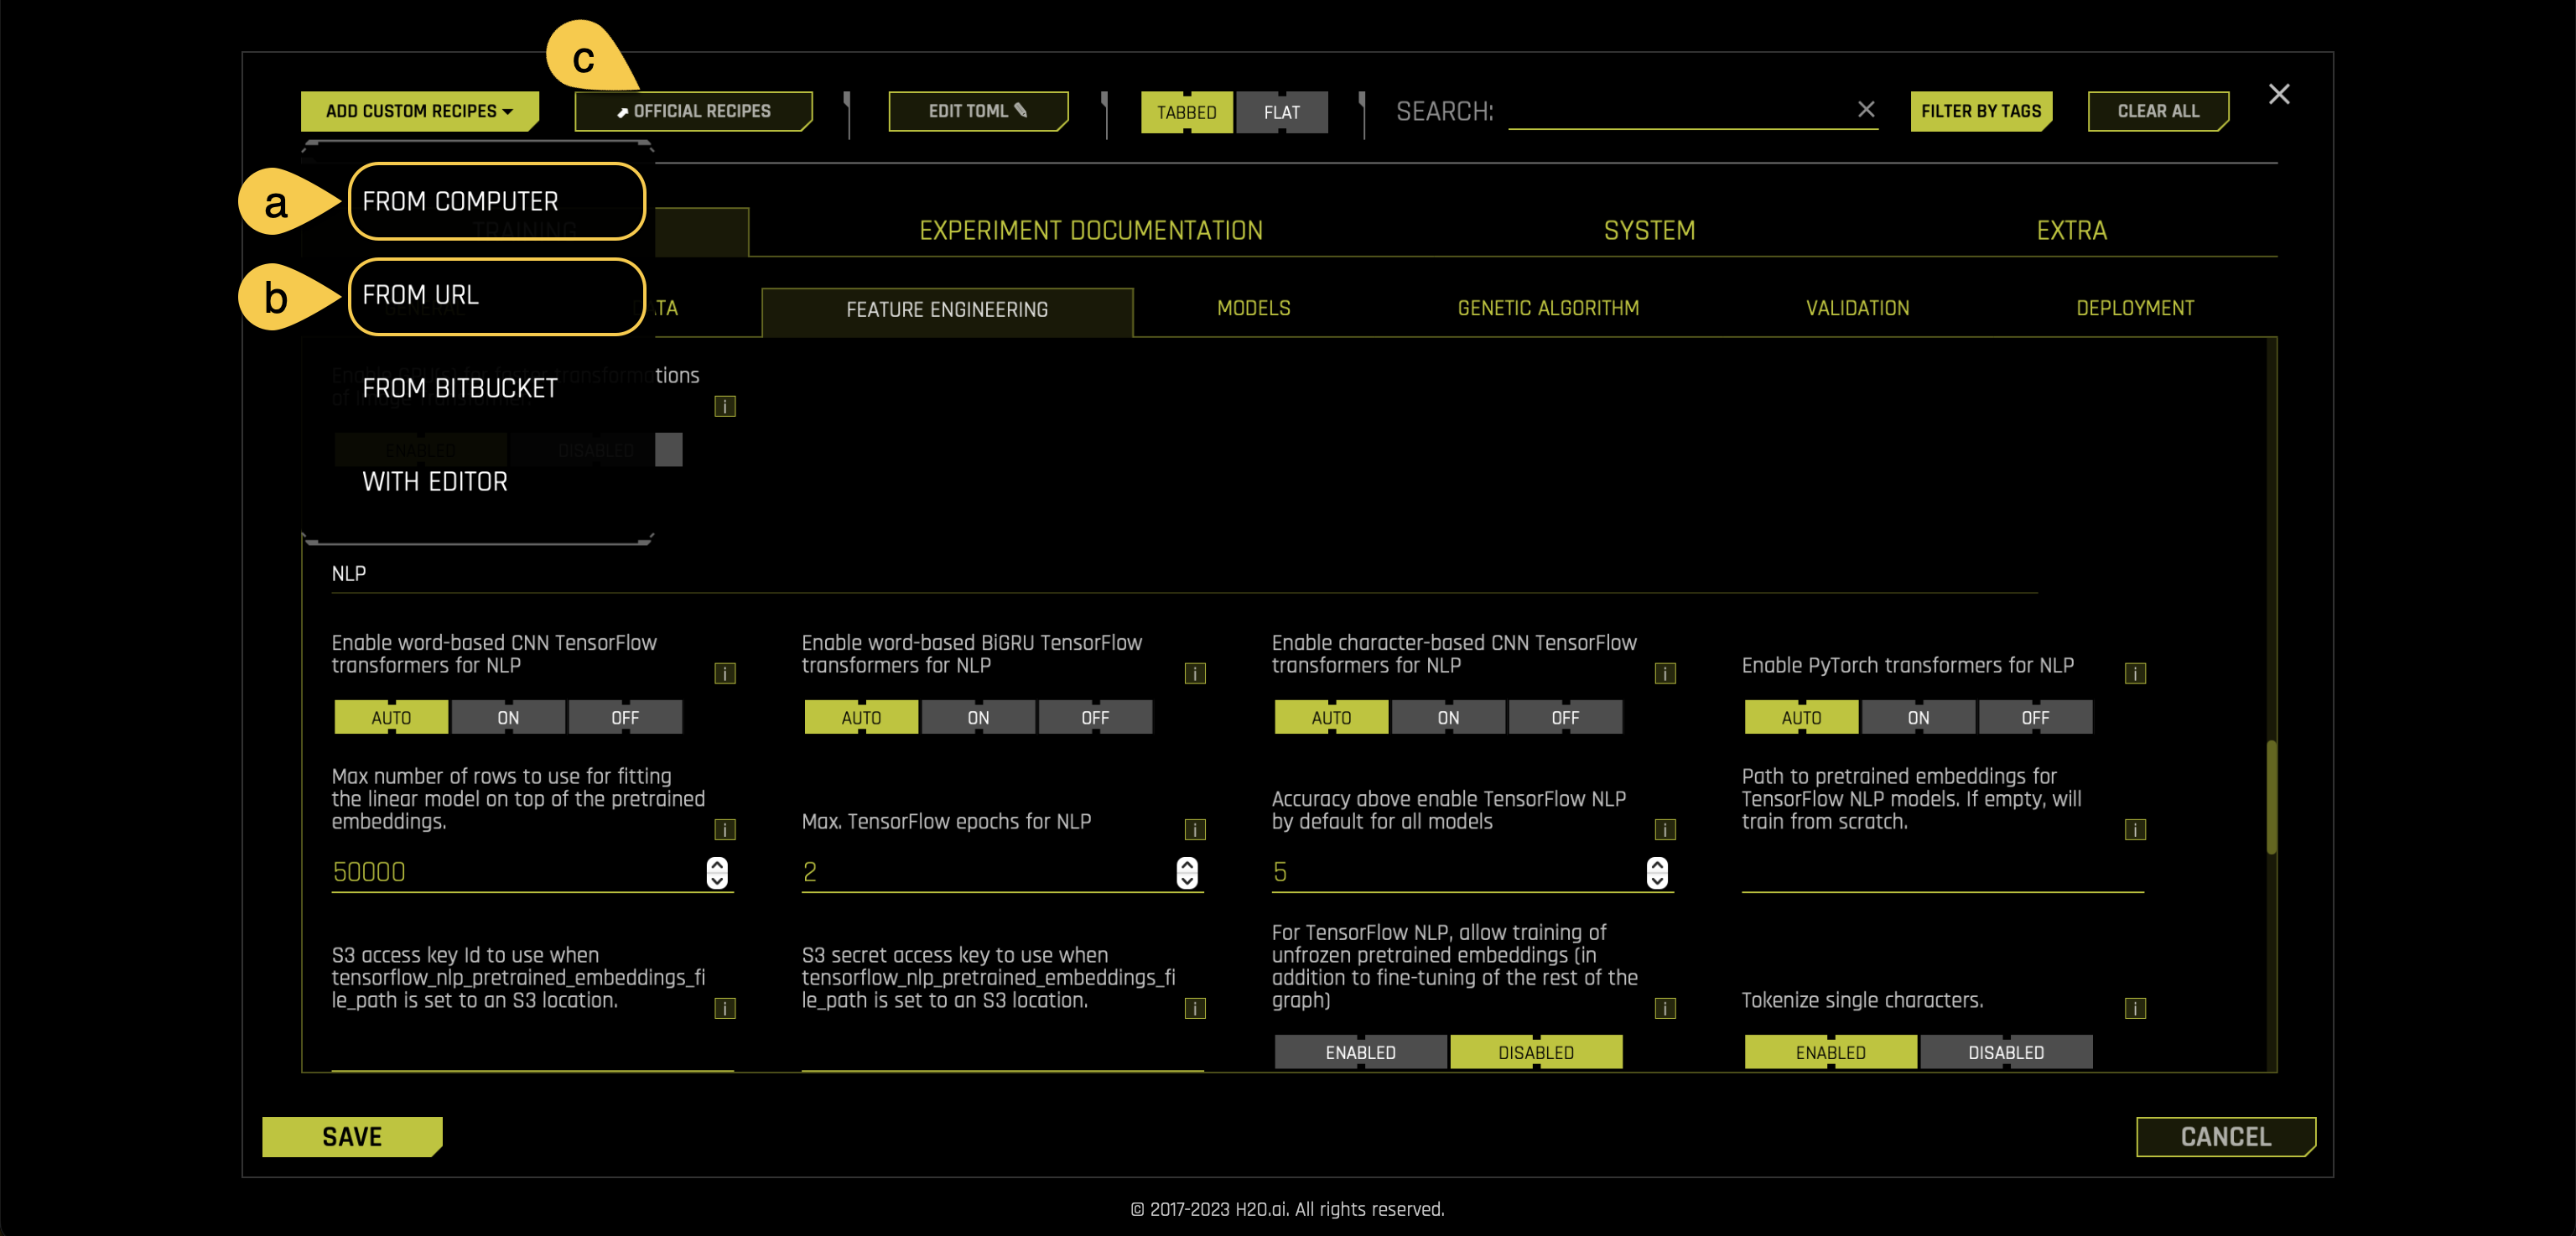
Task: Choose With Editor recipe option
Action: 435,482
